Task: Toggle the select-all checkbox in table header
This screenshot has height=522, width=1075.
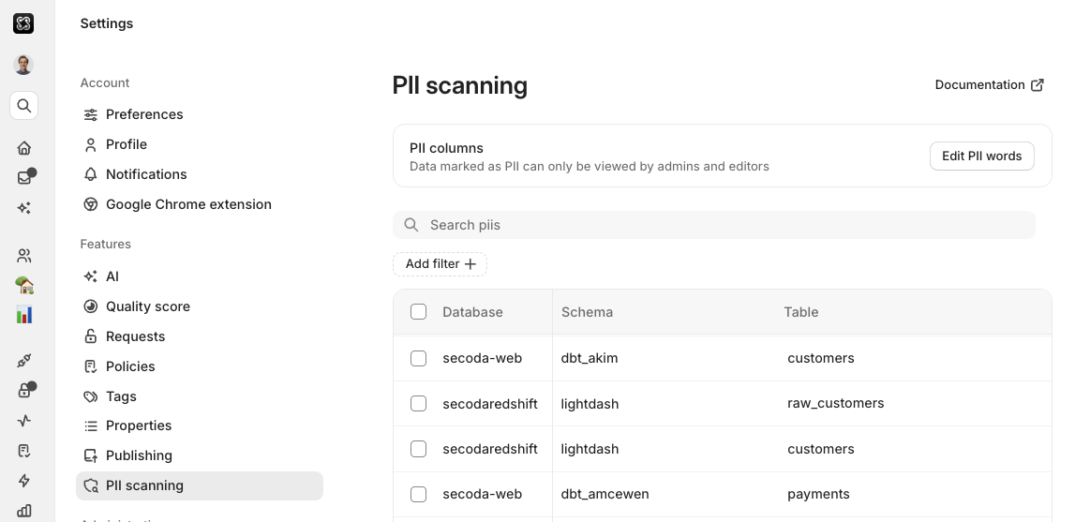Action: click(419, 312)
